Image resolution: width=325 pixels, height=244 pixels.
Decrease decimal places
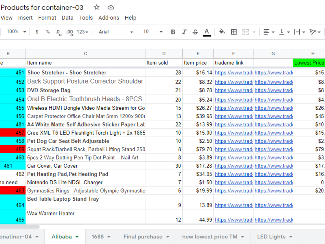click(x=58, y=32)
